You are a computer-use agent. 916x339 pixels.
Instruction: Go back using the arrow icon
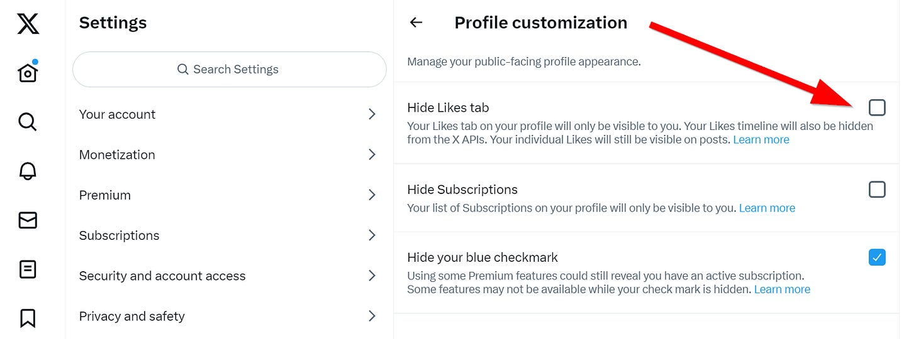pos(416,23)
